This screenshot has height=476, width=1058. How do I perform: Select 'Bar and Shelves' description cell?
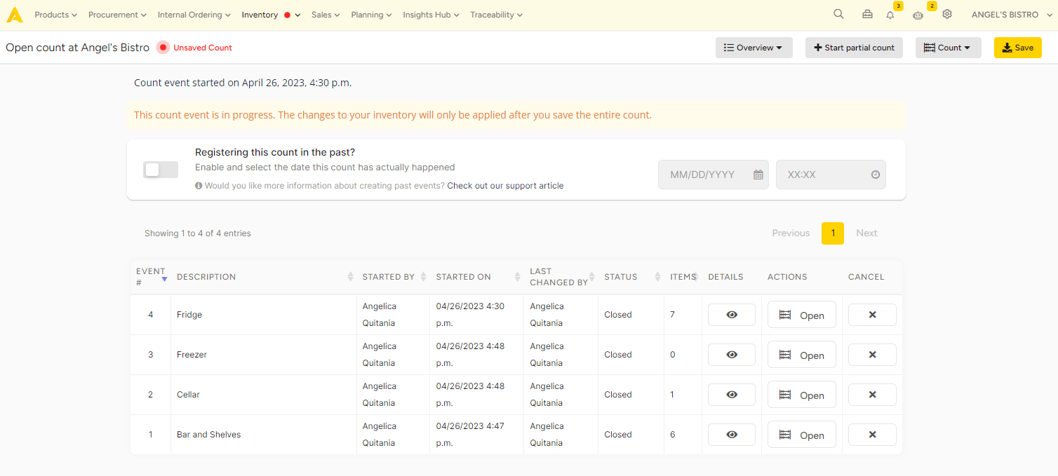(264, 435)
